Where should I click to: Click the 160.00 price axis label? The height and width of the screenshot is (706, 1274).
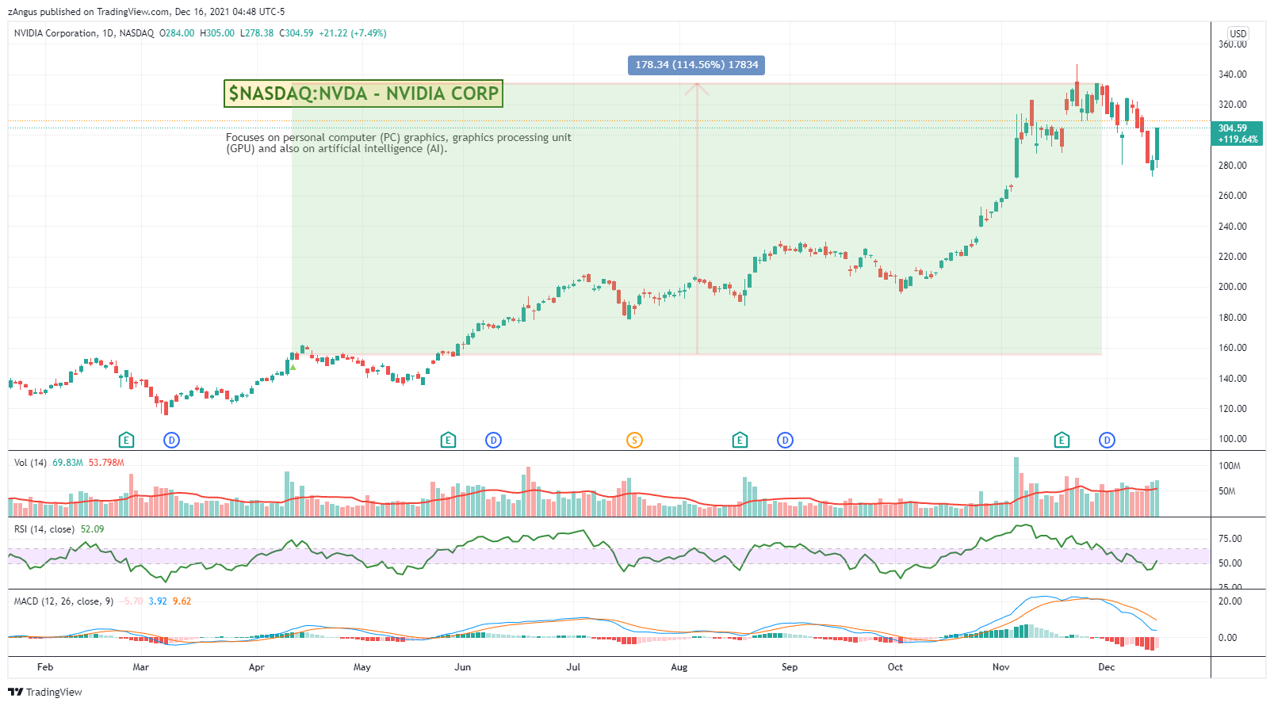[1233, 348]
